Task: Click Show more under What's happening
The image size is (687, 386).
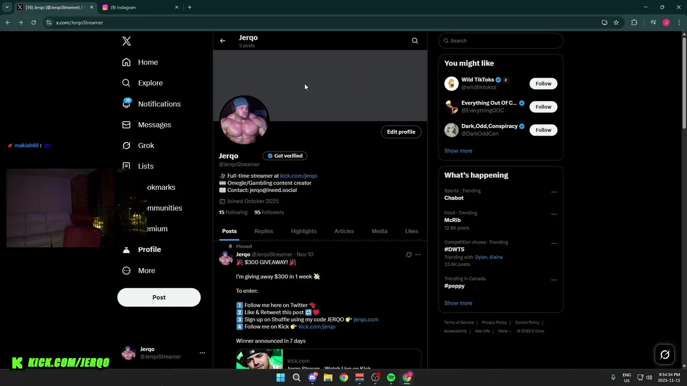Action: click(458, 303)
